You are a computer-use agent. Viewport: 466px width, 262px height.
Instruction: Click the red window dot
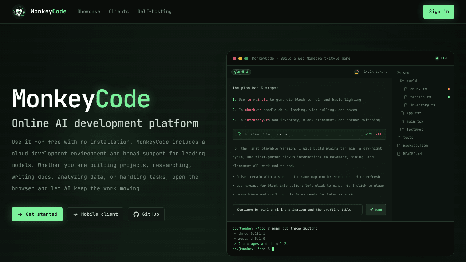[x=234, y=59]
